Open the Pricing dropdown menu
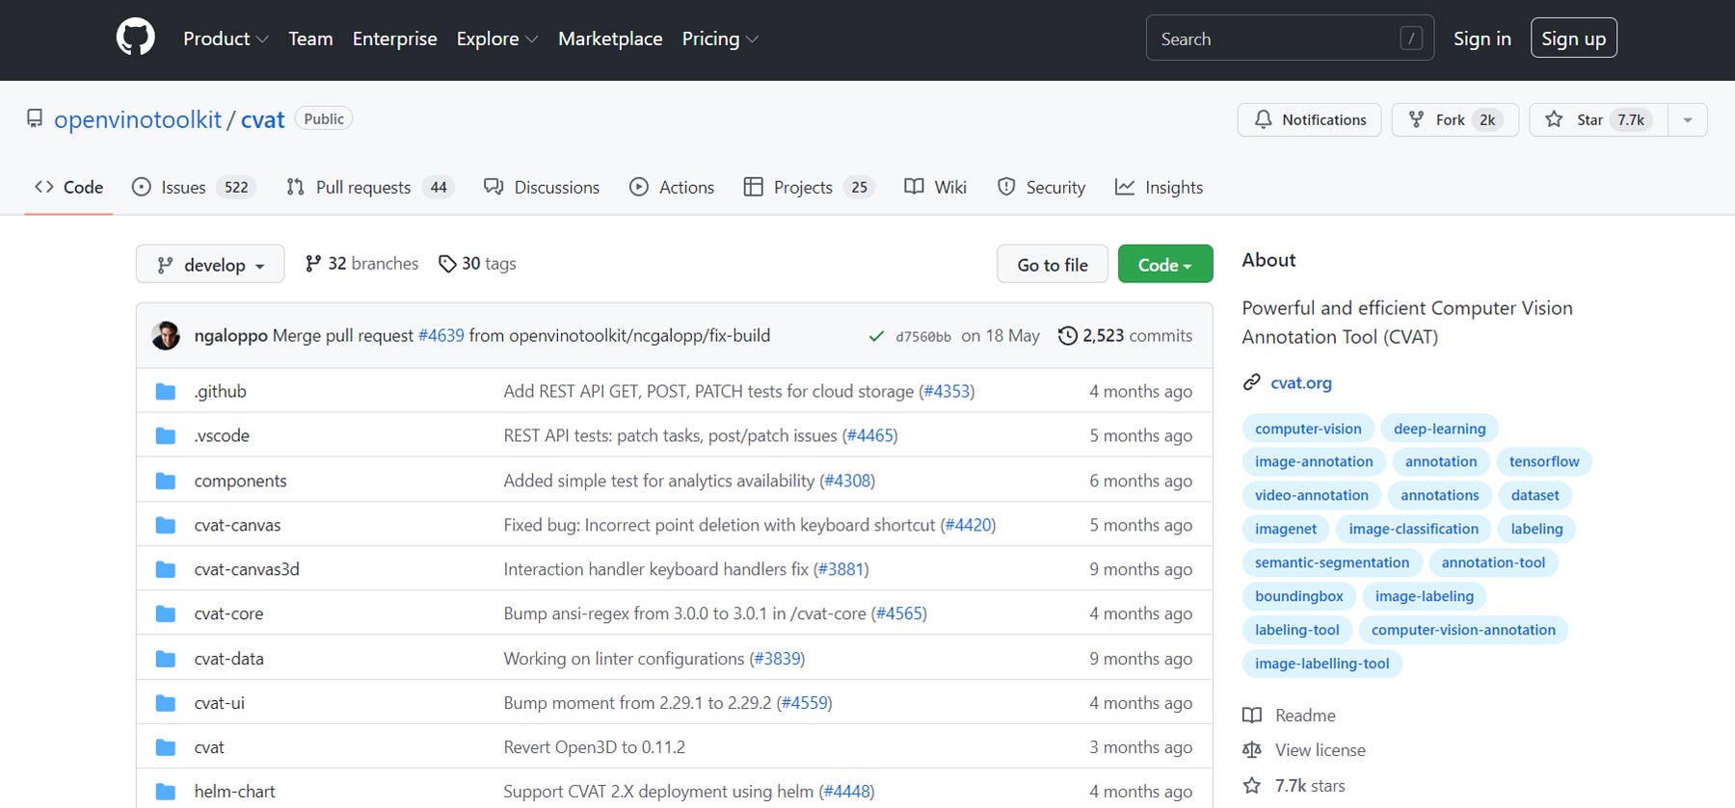 click(720, 39)
